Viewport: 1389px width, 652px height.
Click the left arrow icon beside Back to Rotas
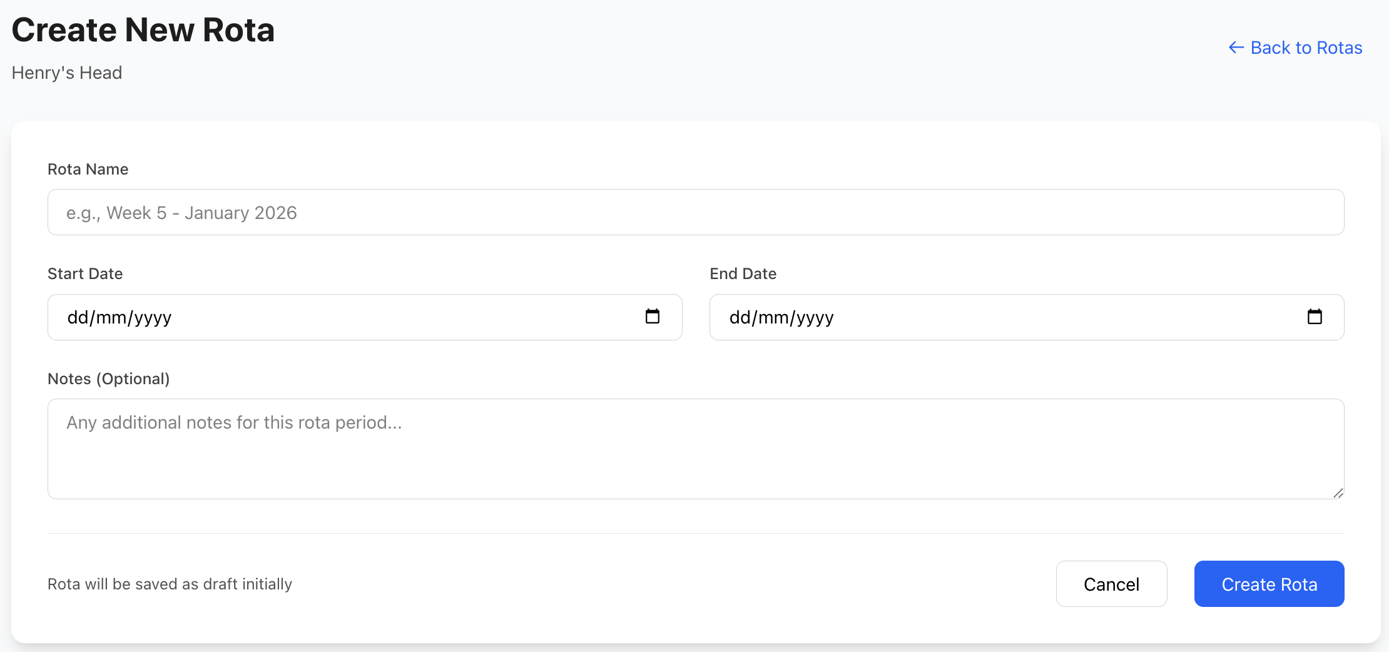[x=1236, y=48]
